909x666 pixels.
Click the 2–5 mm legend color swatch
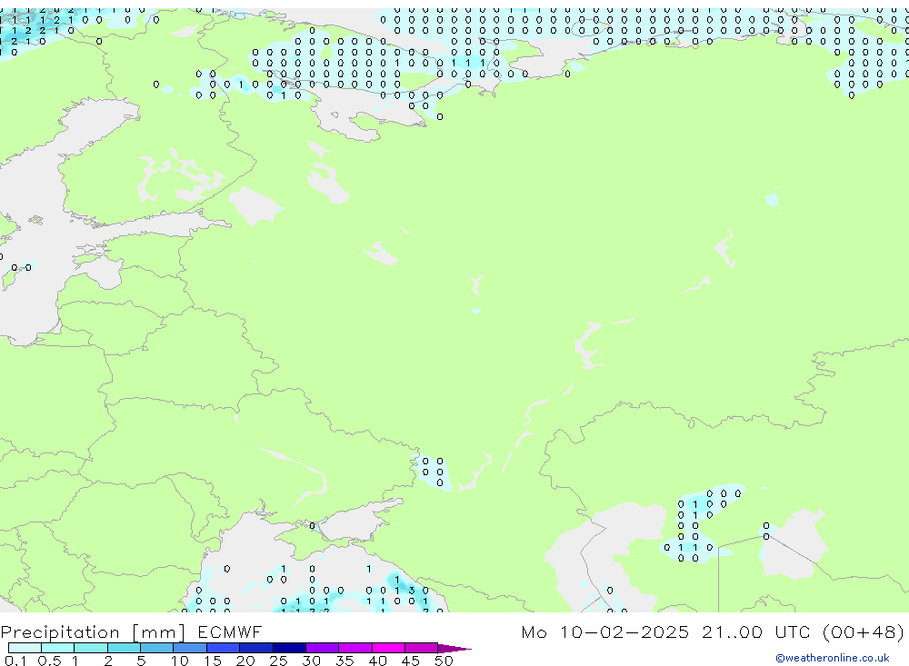tap(124, 648)
